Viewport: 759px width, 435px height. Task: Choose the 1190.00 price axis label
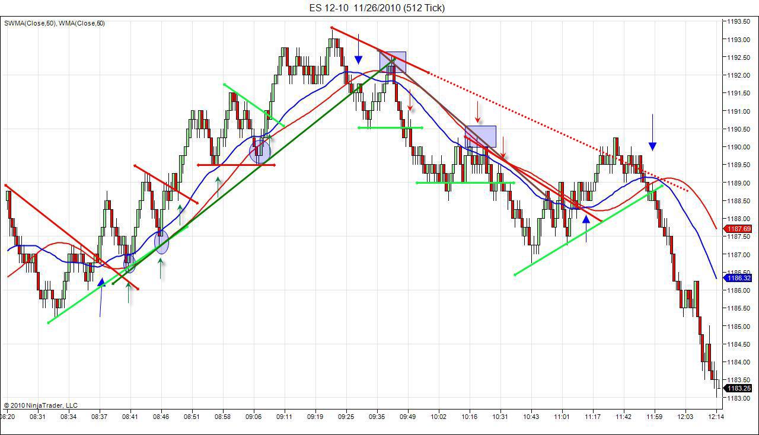pos(739,147)
